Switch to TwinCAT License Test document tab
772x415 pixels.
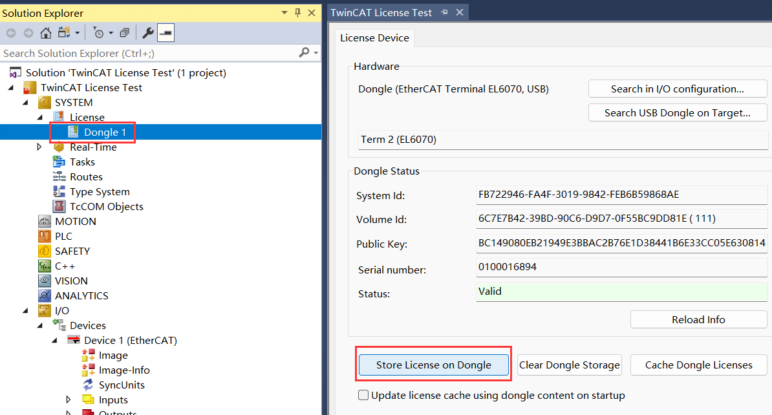[381, 13]
